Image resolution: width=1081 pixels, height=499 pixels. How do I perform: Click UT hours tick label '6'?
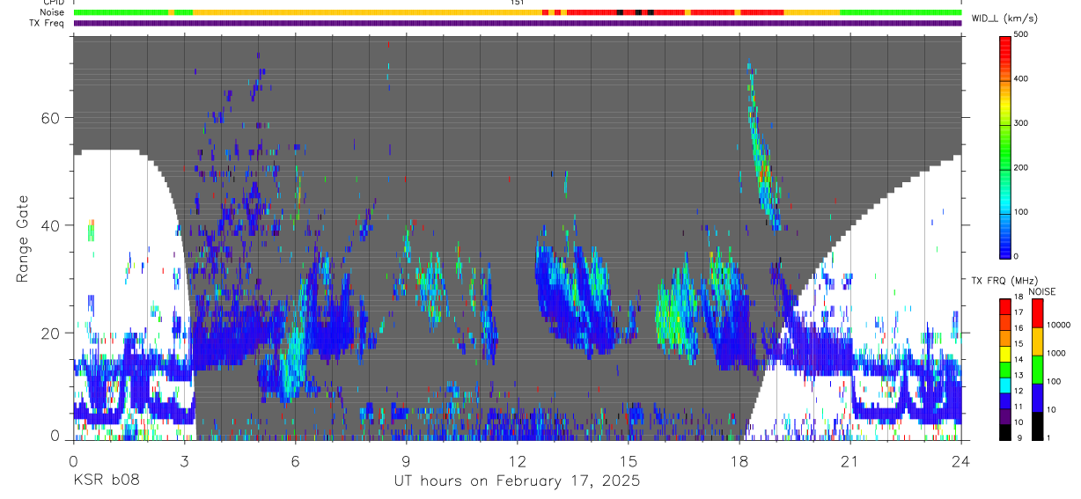[x=296, y=461]
